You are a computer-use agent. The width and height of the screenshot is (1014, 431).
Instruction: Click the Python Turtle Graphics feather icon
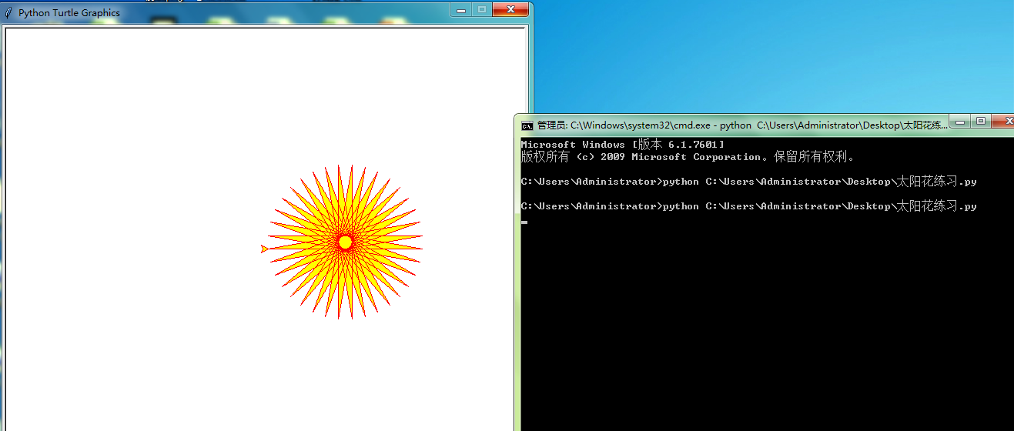[x=8, y=12]
